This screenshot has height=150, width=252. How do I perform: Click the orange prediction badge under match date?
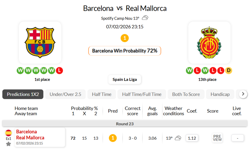[x=124, y=38]
